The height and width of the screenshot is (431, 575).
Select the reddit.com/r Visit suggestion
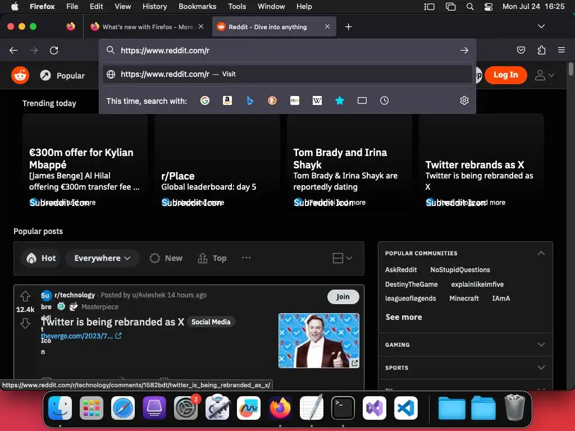[287, 74]
